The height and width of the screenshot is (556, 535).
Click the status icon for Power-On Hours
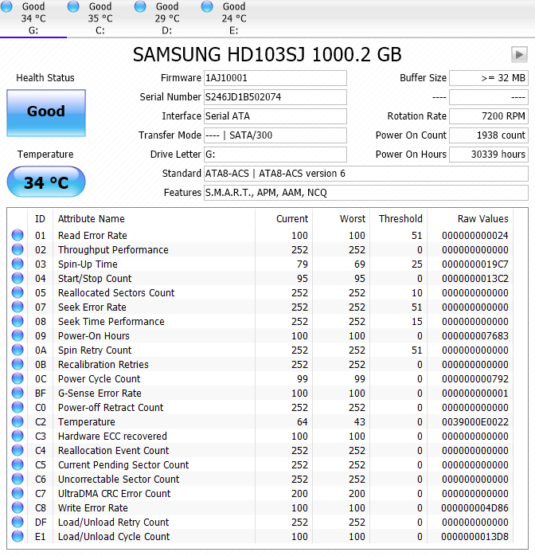coord(18,335)
